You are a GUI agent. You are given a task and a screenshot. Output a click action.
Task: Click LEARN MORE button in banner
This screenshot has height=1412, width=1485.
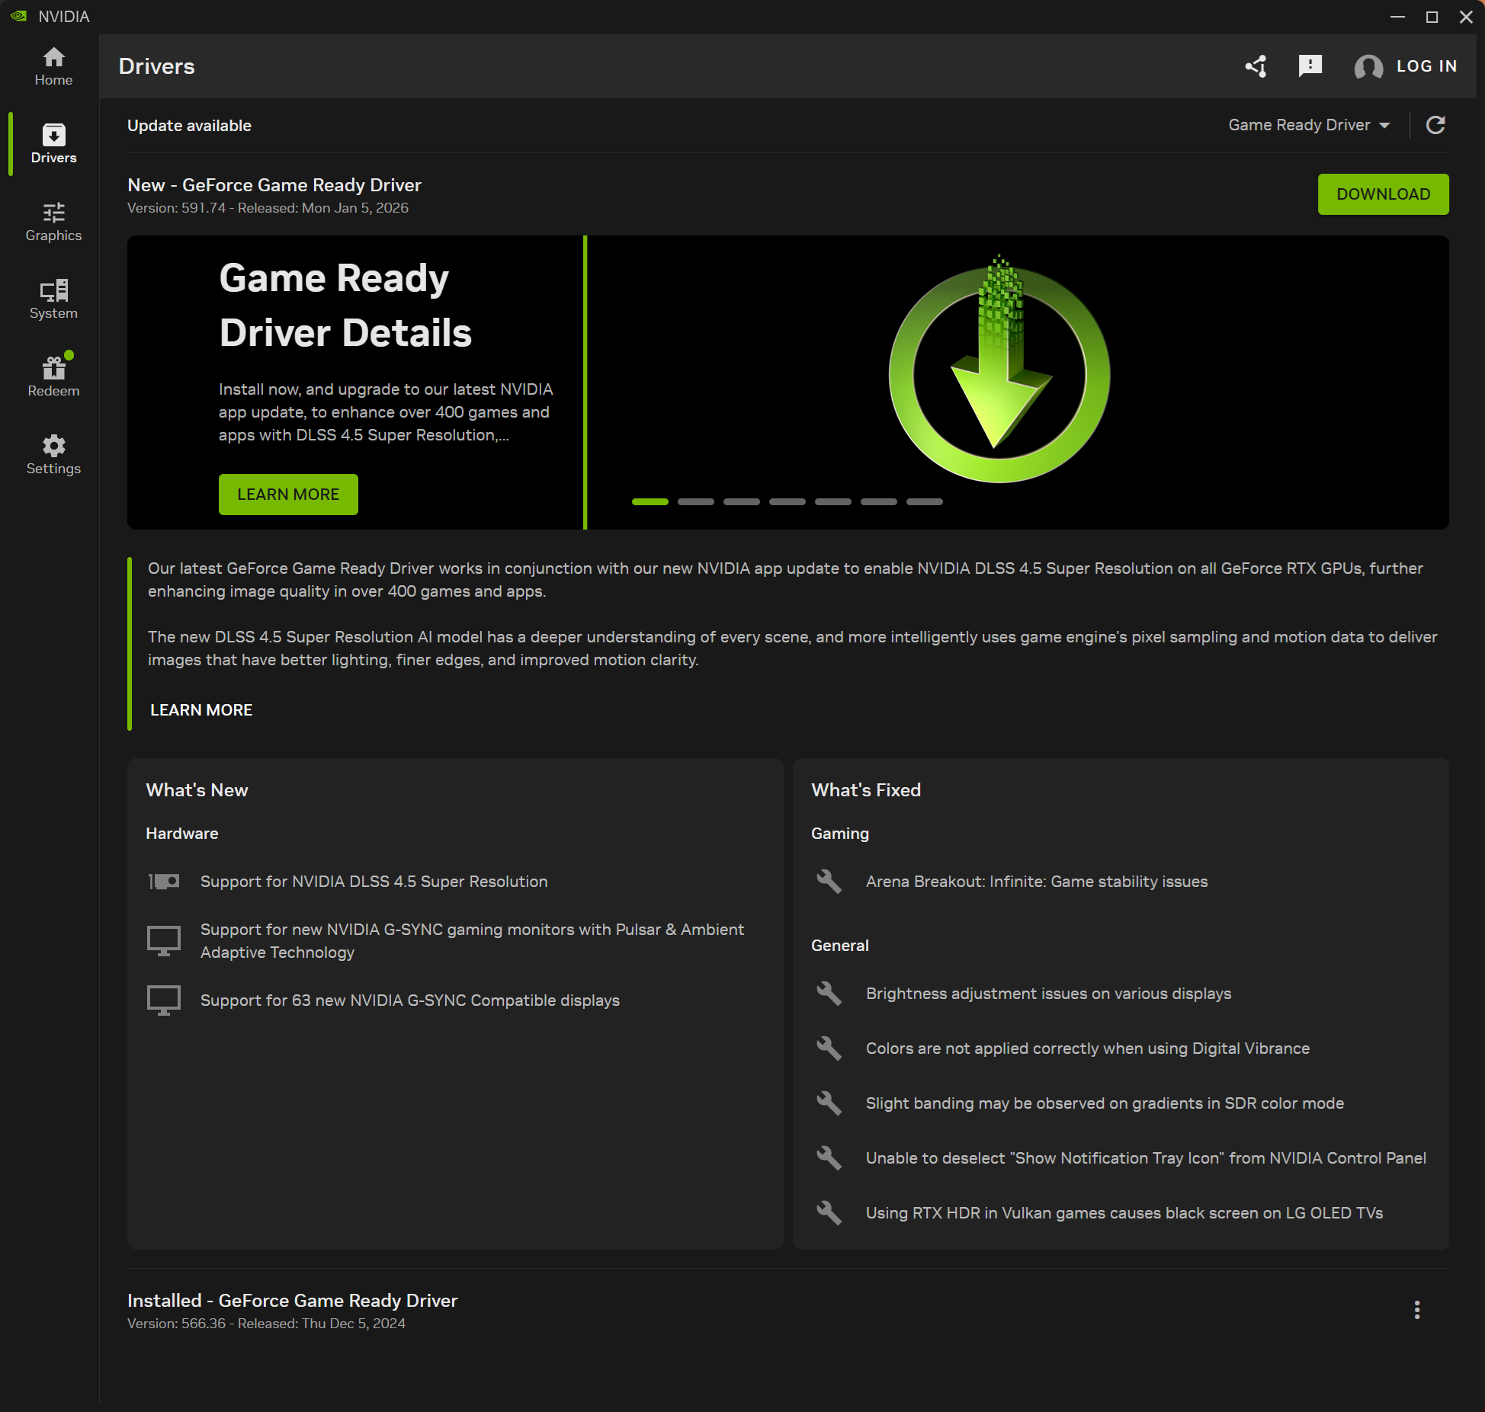[x=288, y=495]
